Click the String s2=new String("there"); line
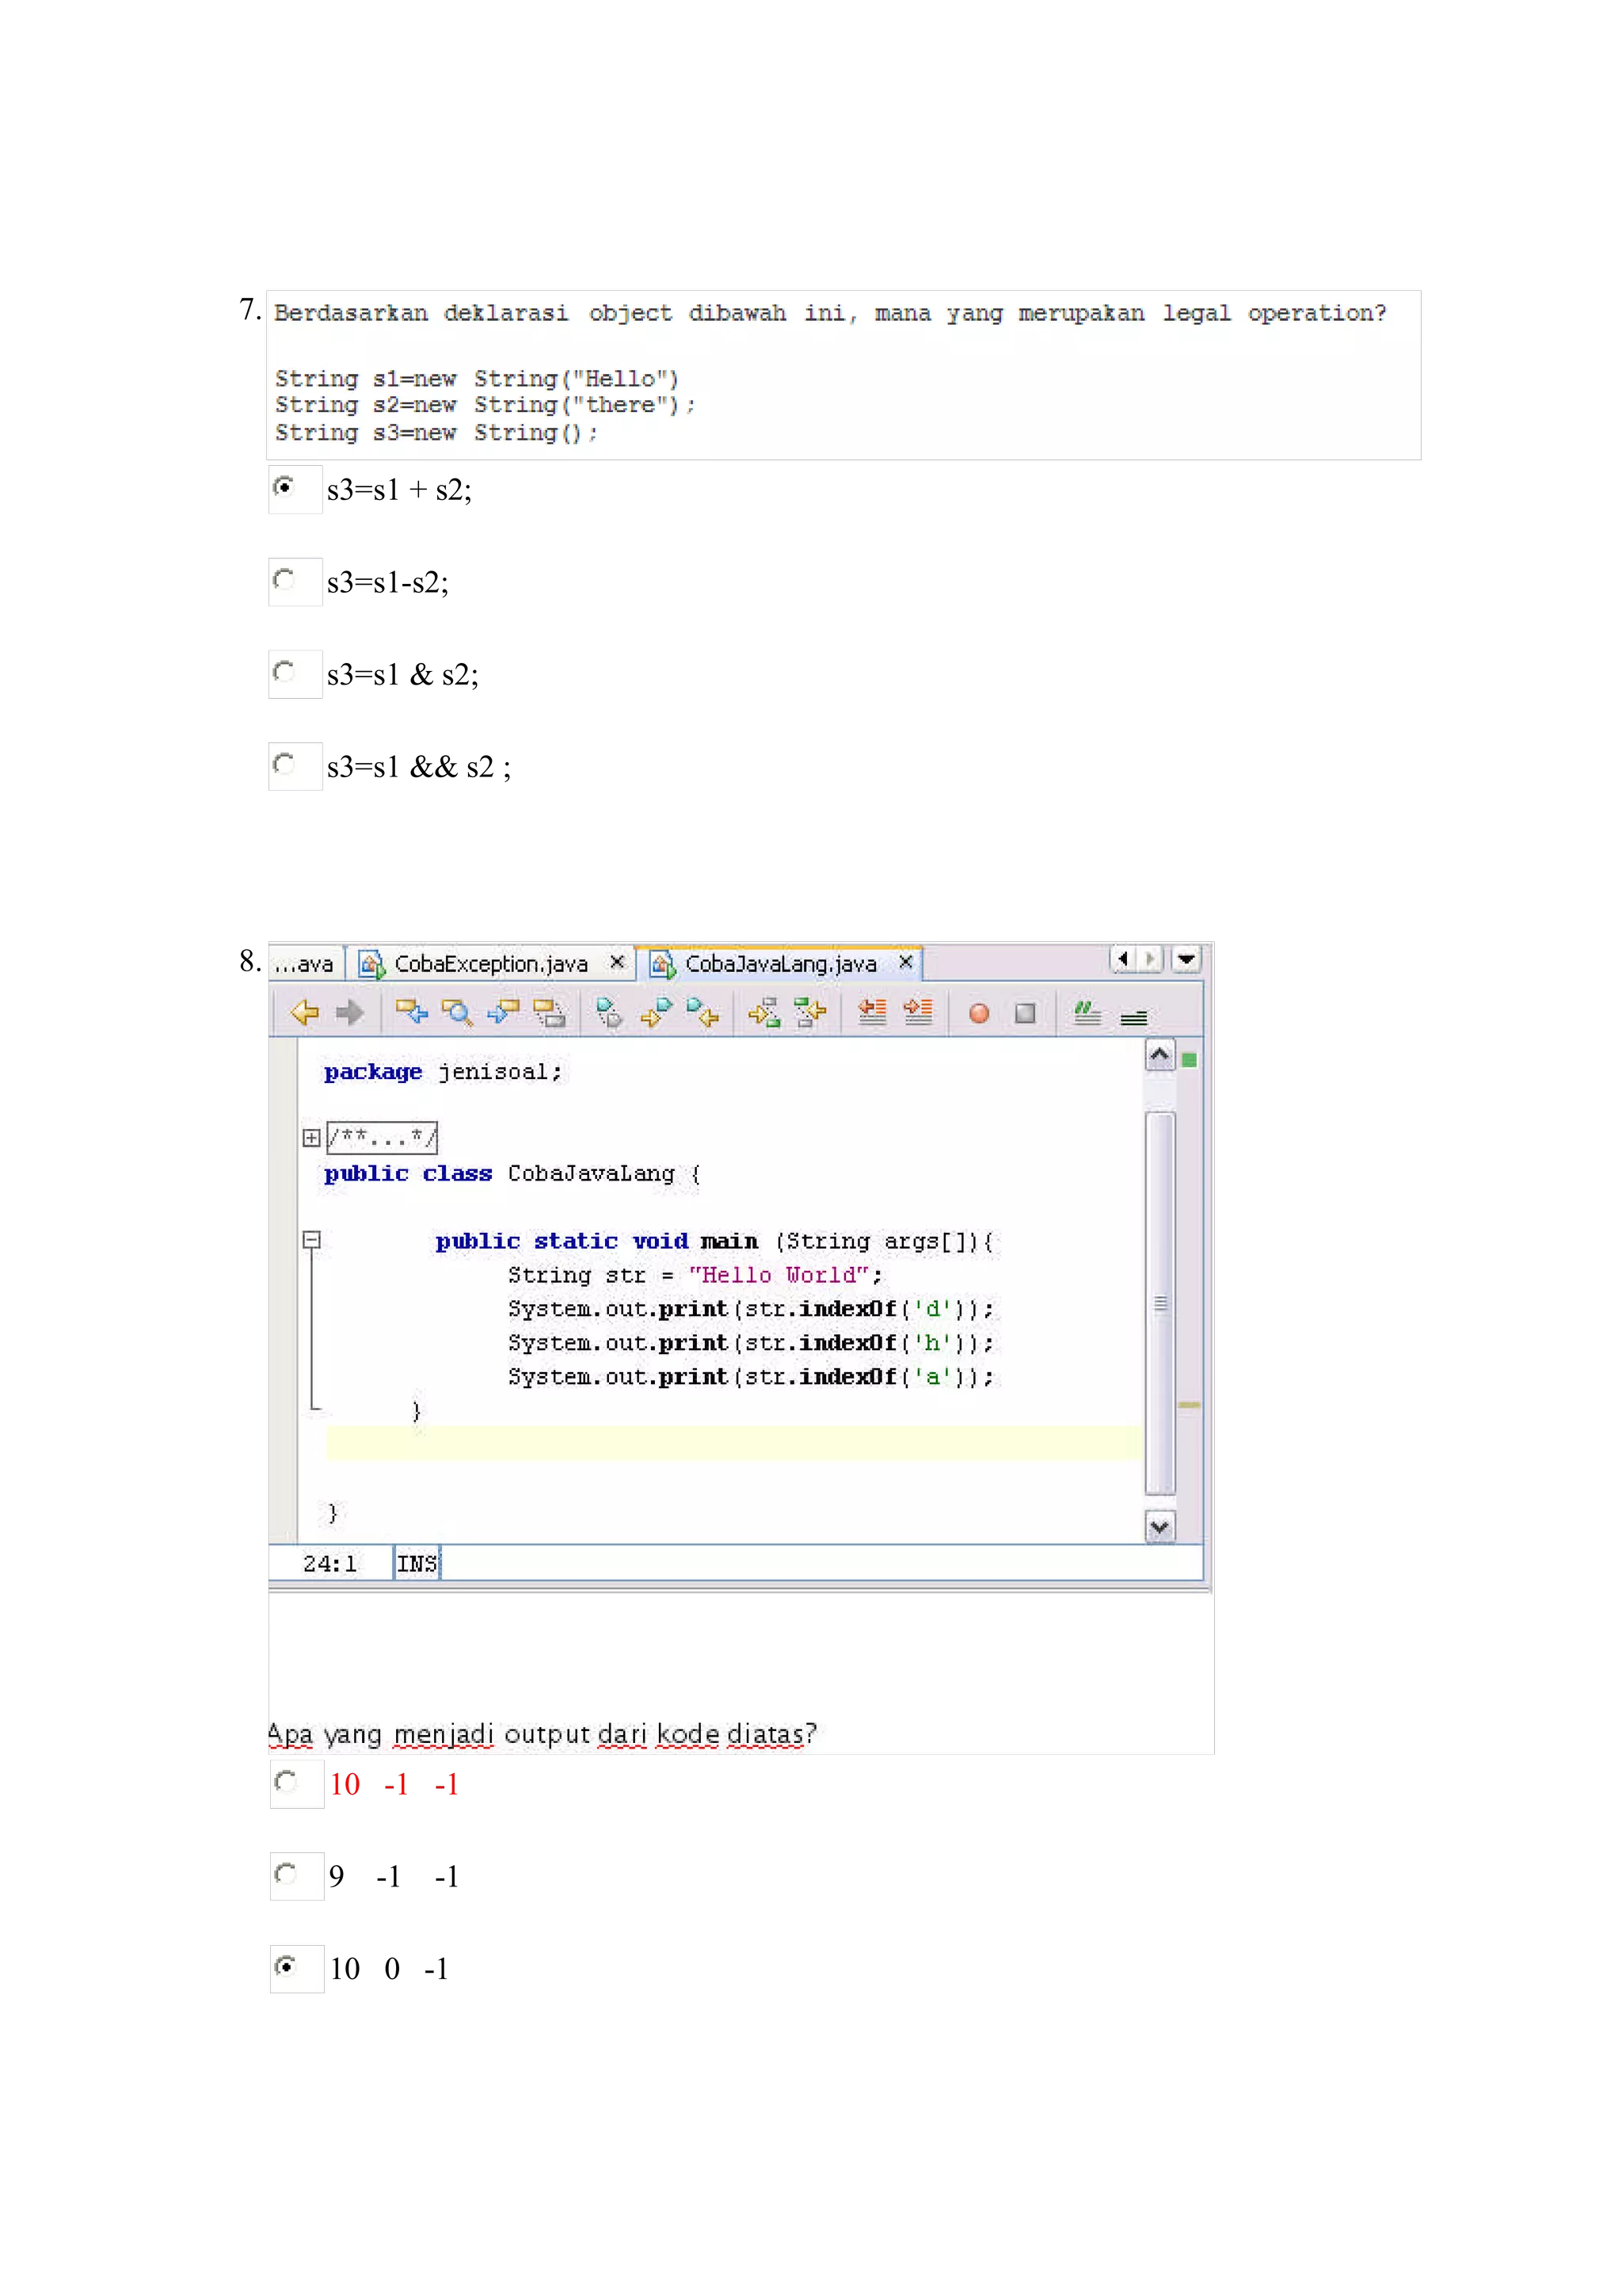Screen dimensions: 1622x2296 pyautogui.click(x=485, y=405)
